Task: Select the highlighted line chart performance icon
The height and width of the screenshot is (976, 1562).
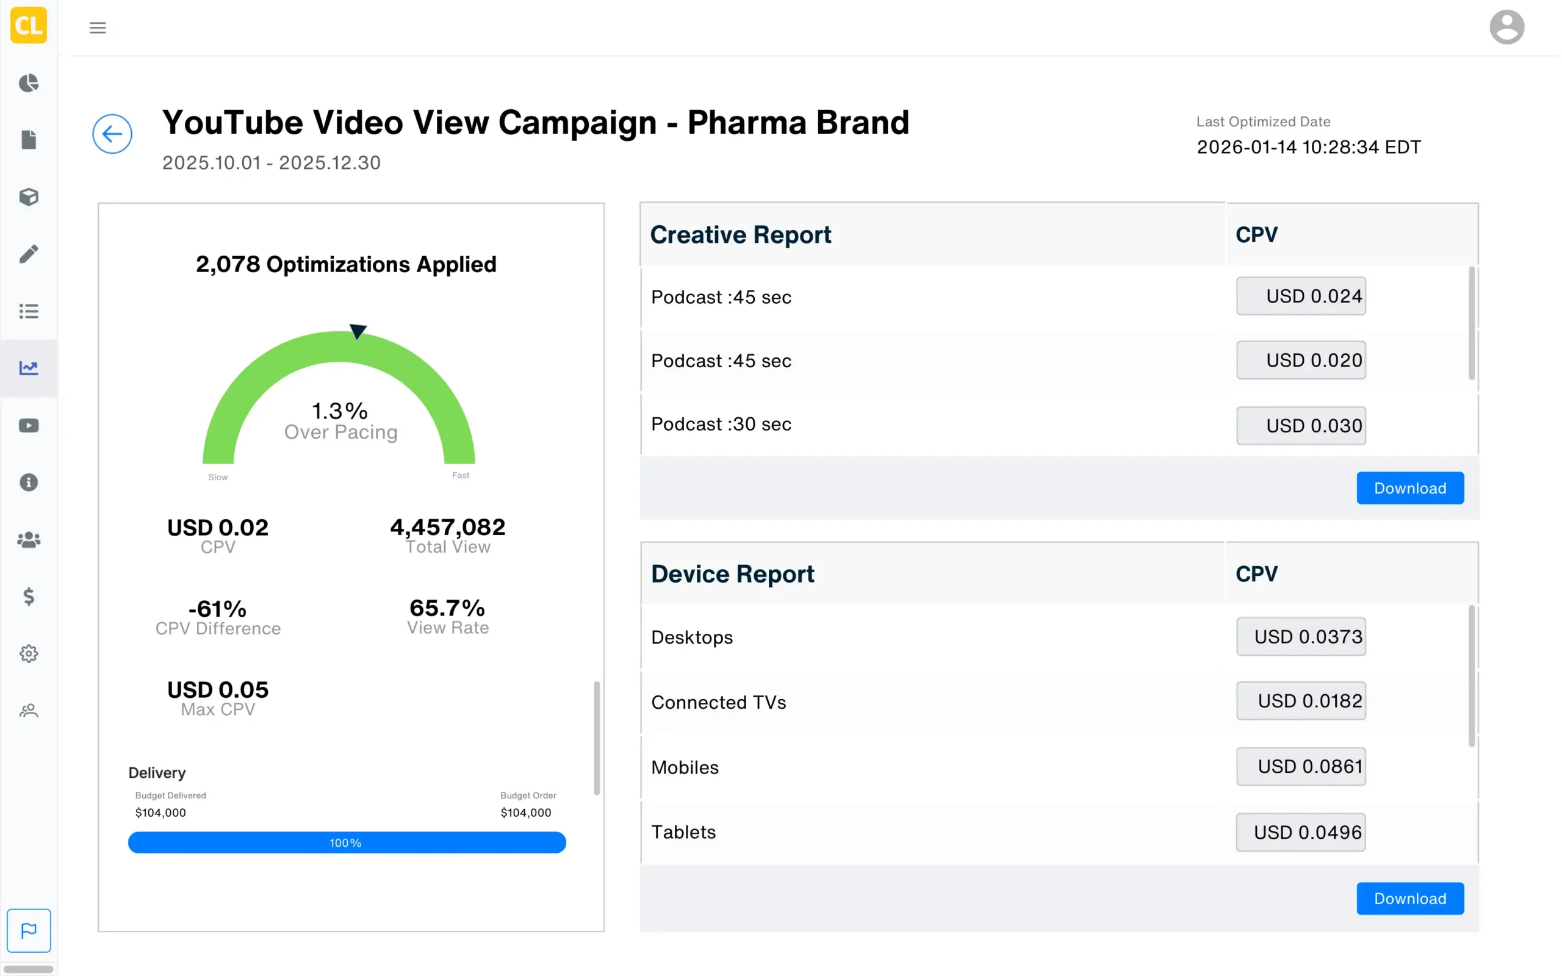Action: (x=29, y=368)
